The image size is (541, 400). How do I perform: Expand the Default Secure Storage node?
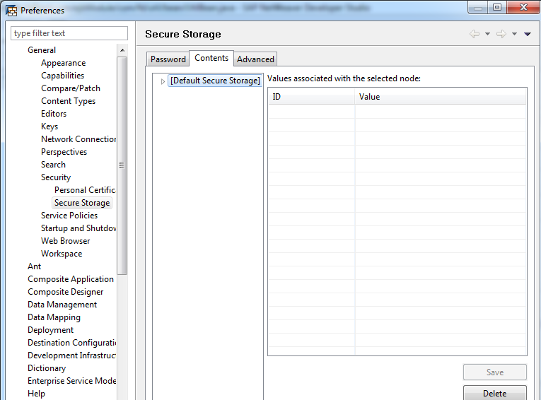(x=163, y=81)
